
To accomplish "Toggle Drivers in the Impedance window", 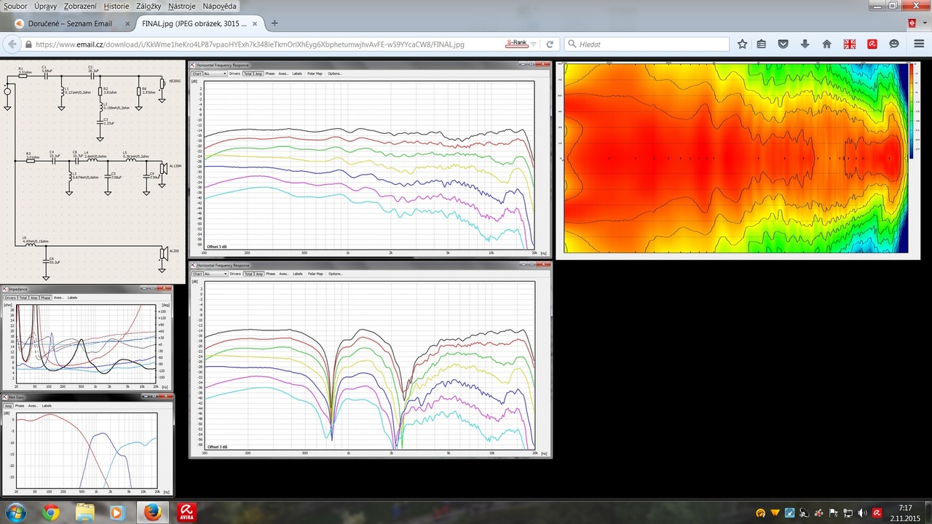I will click(x=10, y=298).
